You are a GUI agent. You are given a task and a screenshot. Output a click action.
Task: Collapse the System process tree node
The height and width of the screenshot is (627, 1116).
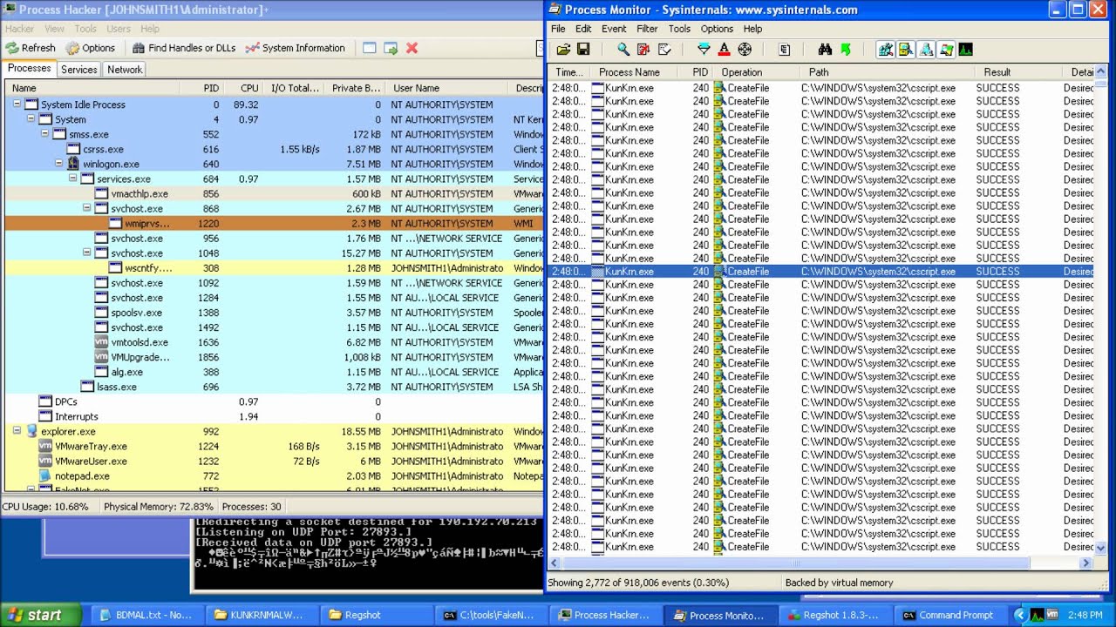(31, 119)
